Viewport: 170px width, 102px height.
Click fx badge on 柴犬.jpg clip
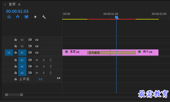pyautogui.click(x=139, y=52)
